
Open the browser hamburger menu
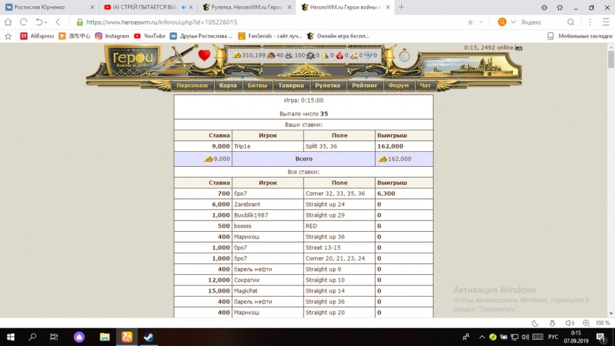tap(606, 22)
